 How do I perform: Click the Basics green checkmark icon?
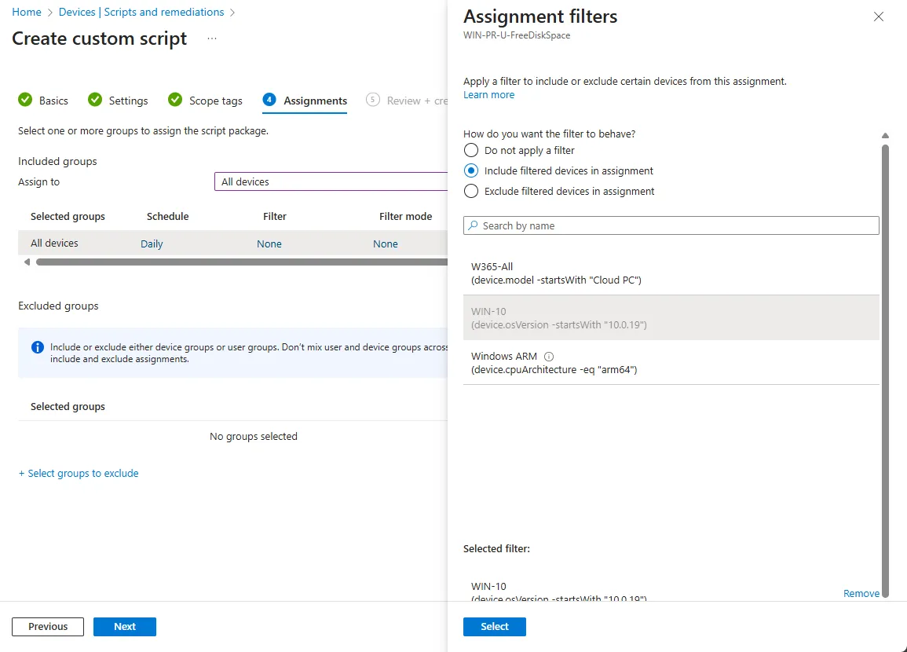tap(25, 100)
